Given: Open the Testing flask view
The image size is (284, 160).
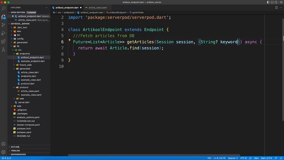Looking at the screenshot, I should click(x=3, y=50).
